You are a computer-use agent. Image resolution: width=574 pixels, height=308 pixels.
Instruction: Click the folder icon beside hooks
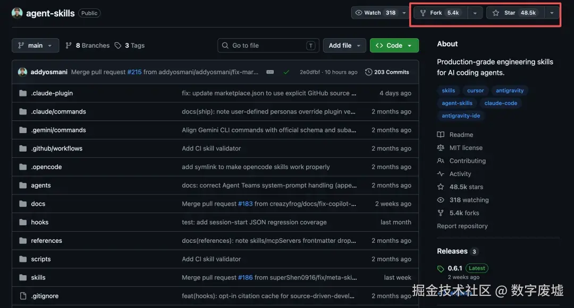pyautogui.click(x=23, y=222)
